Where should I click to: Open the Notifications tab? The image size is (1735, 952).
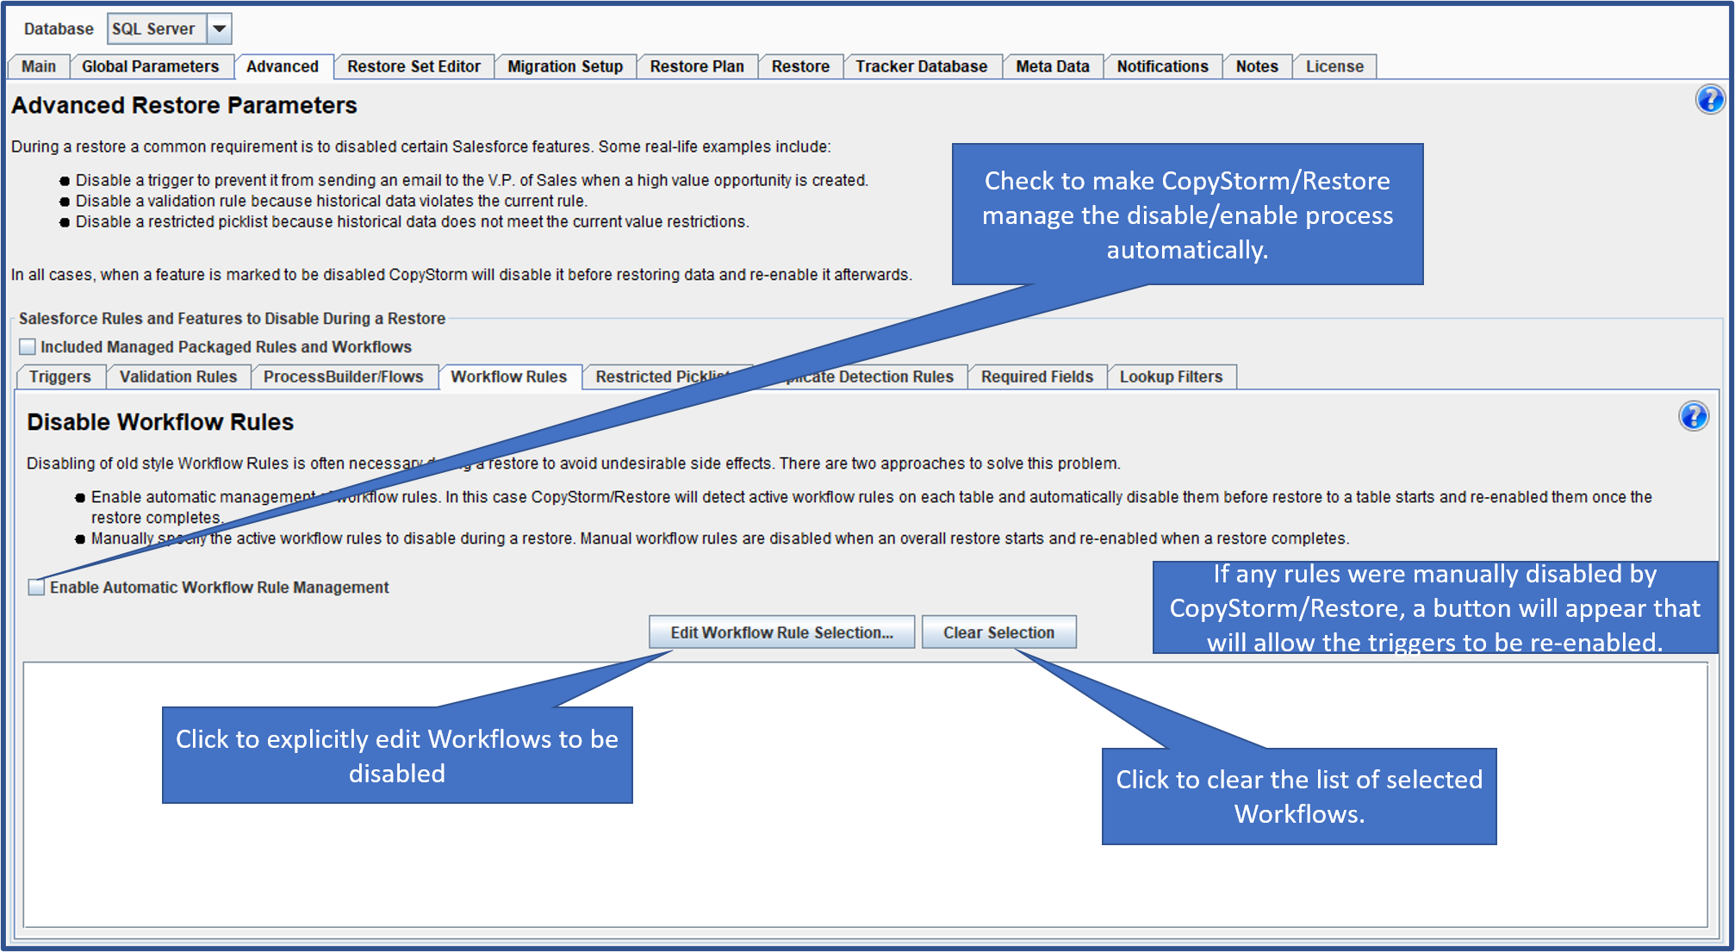pos(1163,66)
